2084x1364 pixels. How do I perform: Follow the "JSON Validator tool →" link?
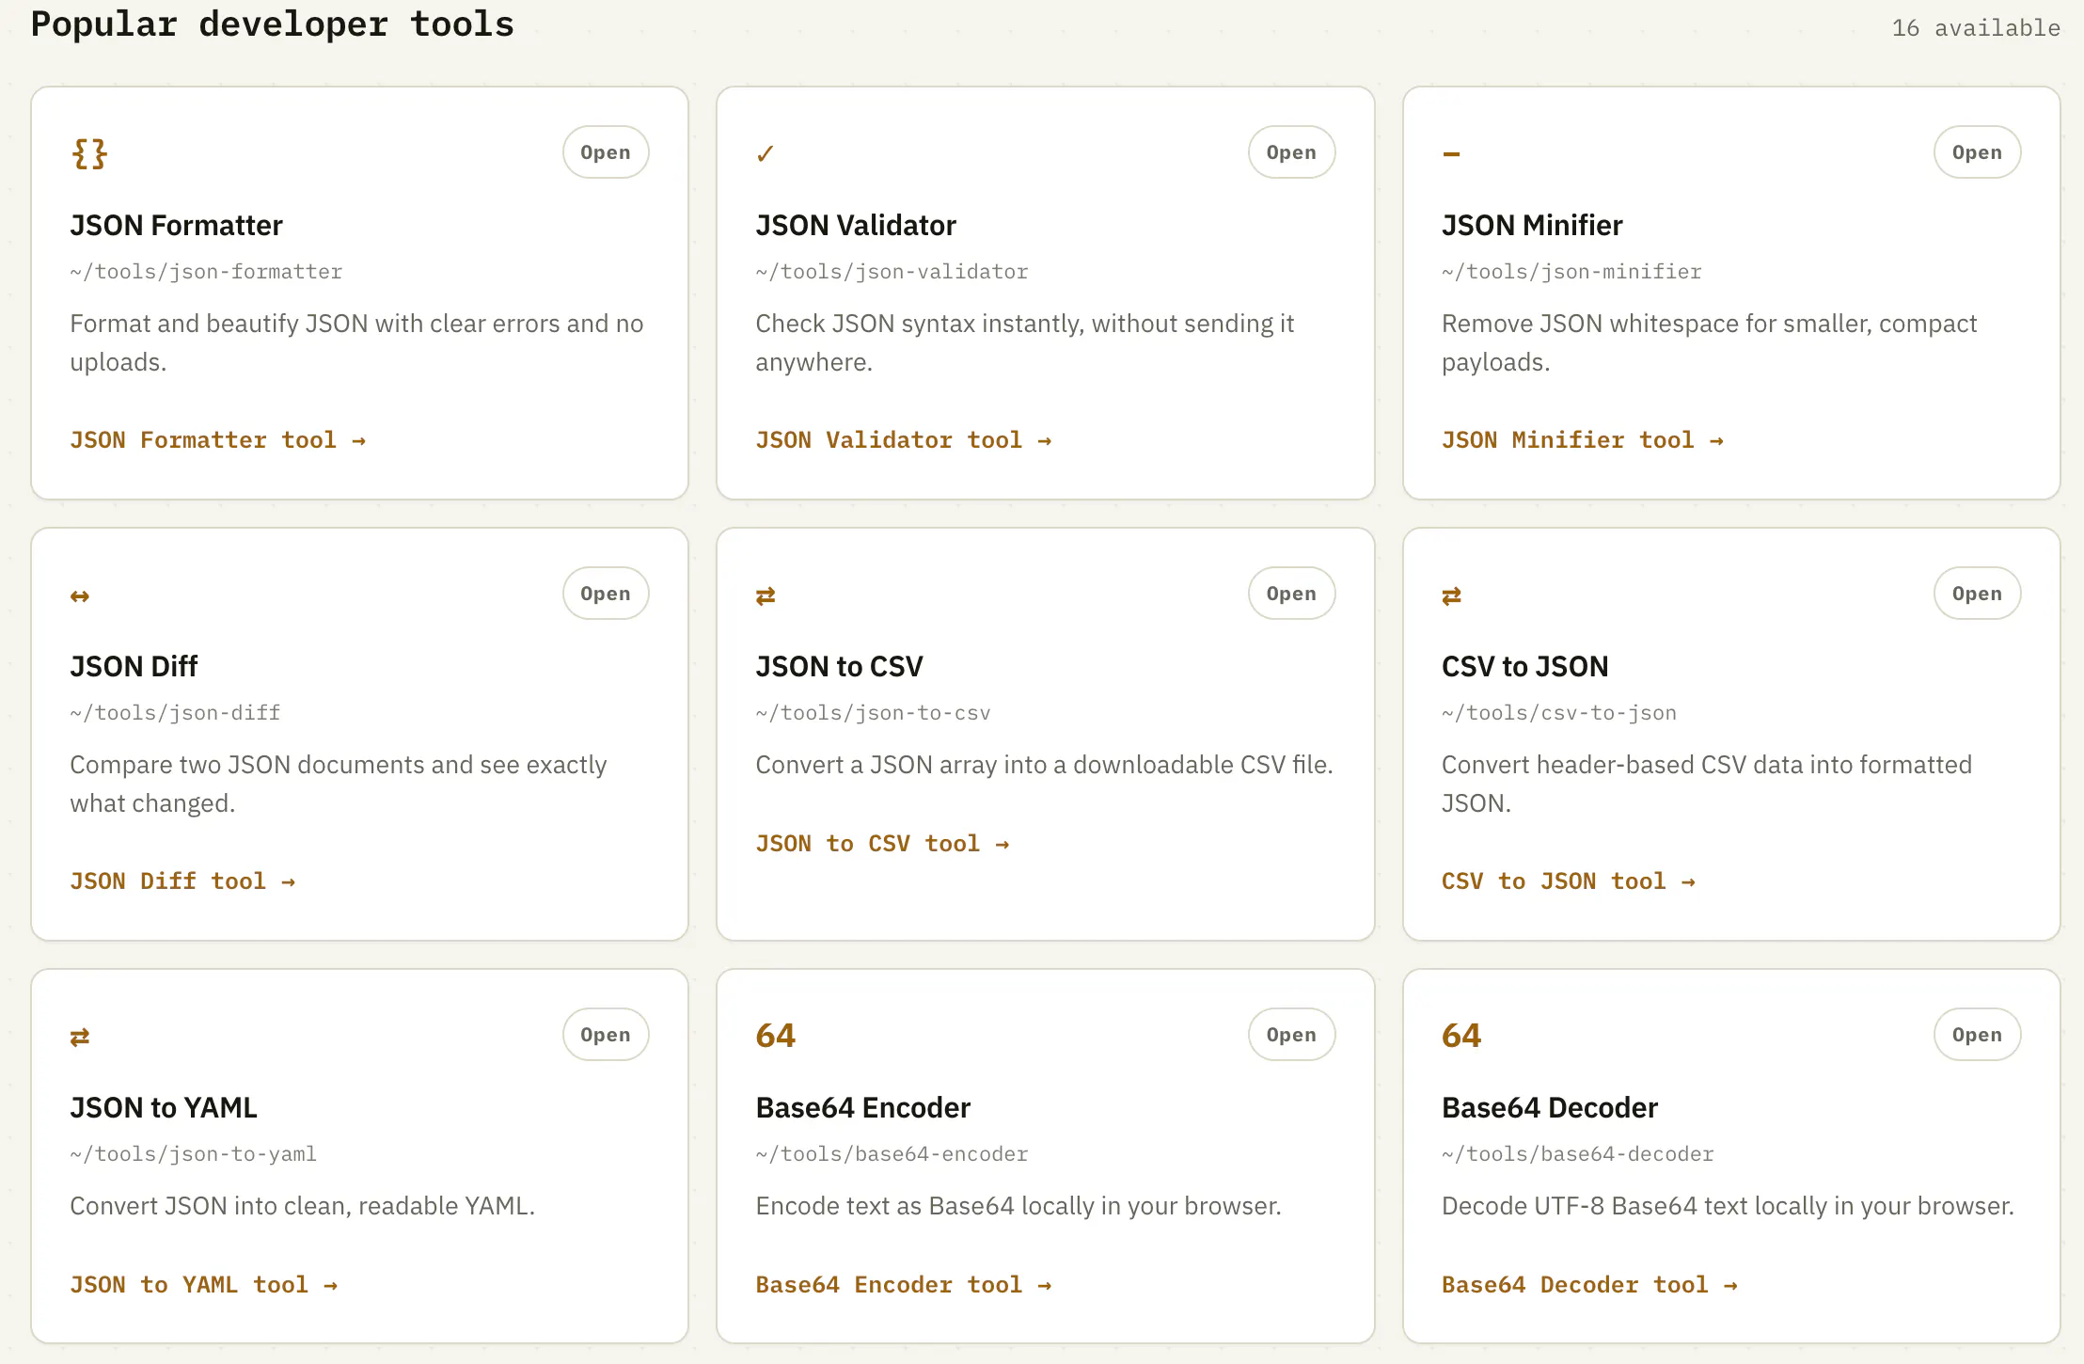(x=904, y=440)
